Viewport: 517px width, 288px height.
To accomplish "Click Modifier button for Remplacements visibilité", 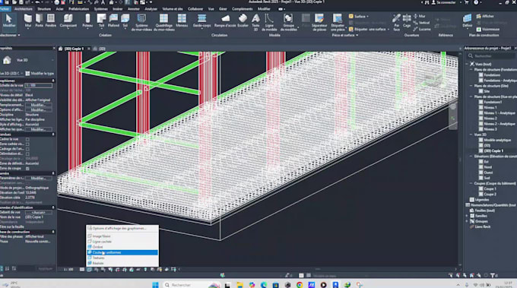I will tap(39, 105).
